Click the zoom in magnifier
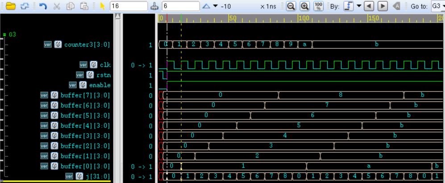 [304, 6]
